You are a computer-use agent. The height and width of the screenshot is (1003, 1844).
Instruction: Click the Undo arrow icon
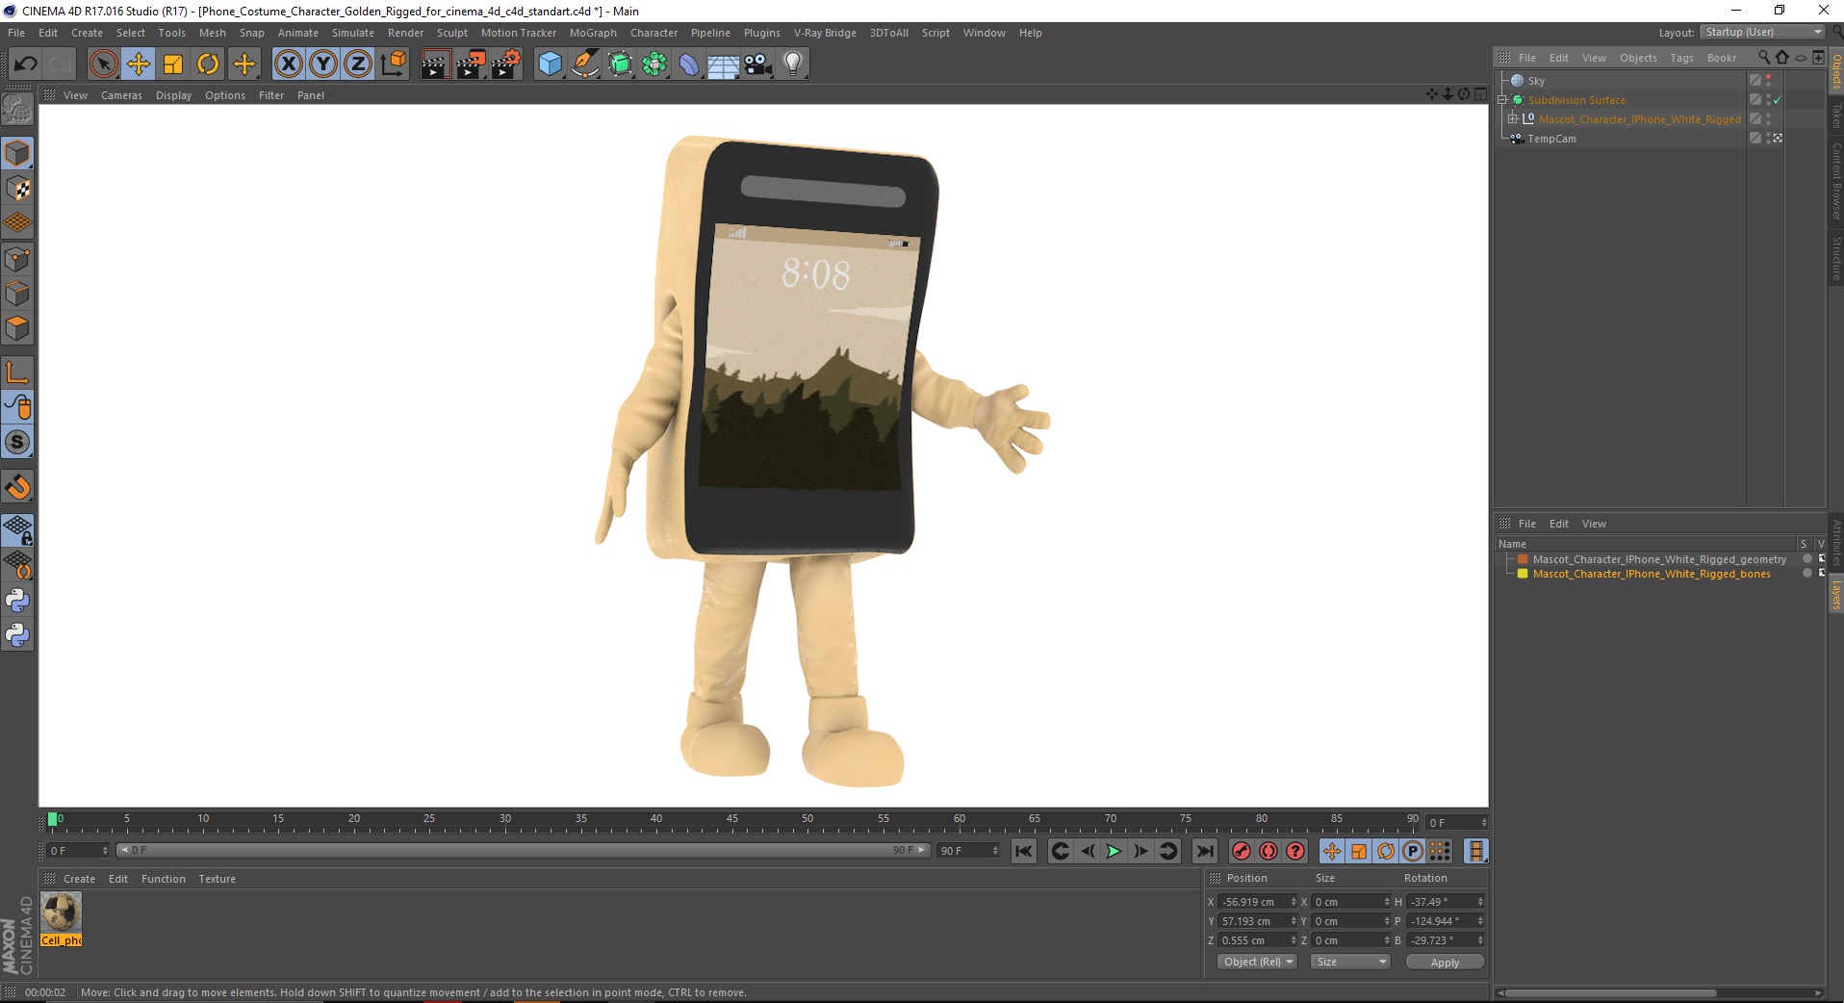(x=25, y=64)
